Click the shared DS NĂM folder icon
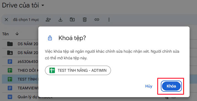 click(10, 53)
